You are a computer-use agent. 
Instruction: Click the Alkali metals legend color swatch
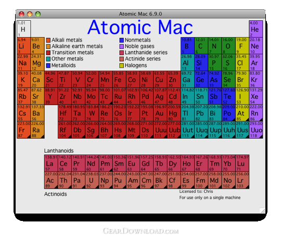[x=48, y=40]
